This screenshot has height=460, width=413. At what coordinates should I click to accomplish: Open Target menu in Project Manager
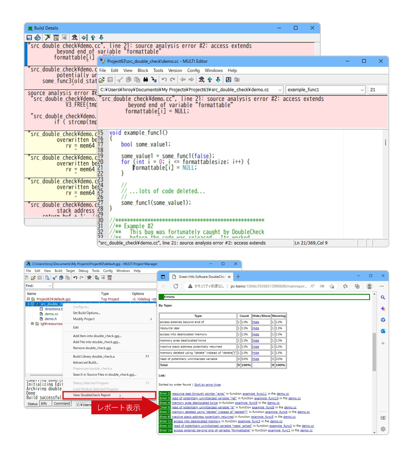(70, 271)
